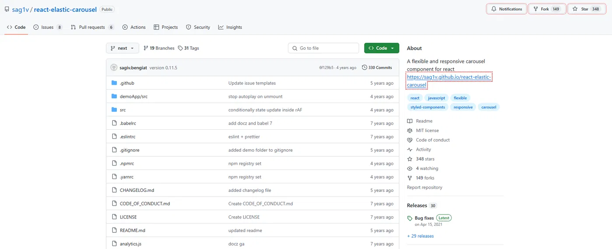Image resolution: width=612 pixels, height=249 pixels.
Task: Switch to the Actions tab
Action: click(134, 27)
